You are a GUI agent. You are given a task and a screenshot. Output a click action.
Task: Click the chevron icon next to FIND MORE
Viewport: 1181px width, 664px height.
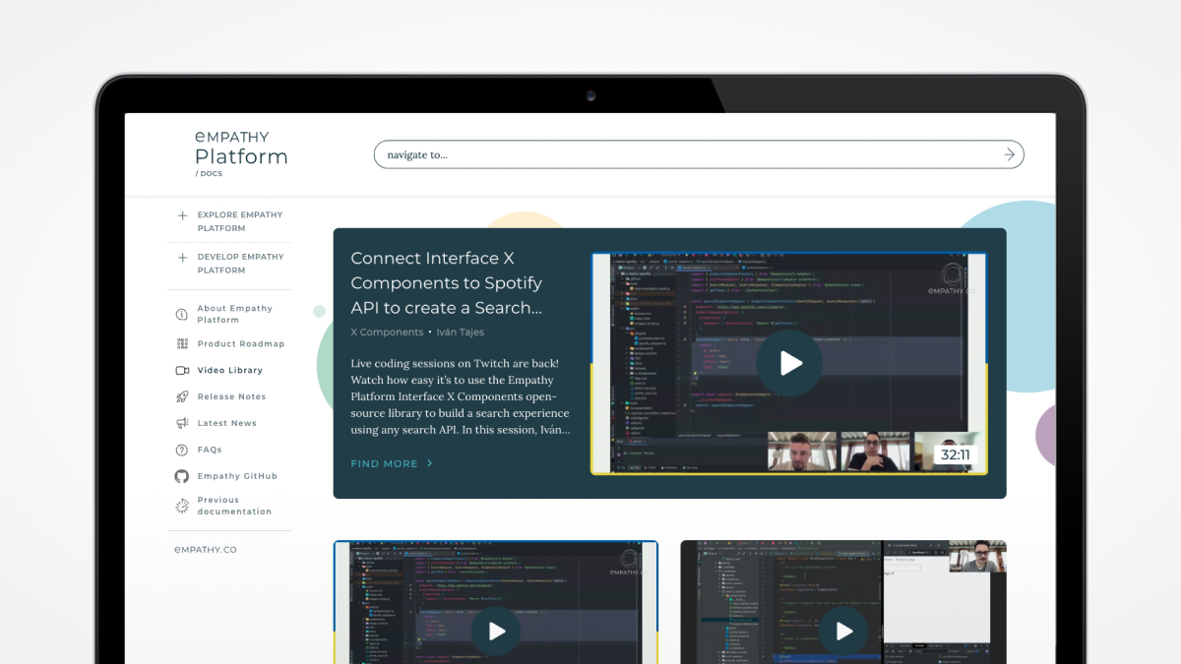pyautogui.click(x=430, y=463)
